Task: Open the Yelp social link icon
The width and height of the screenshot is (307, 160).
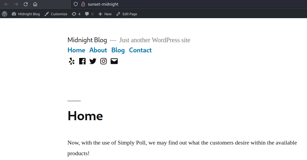Action: [x=71, y=61]
